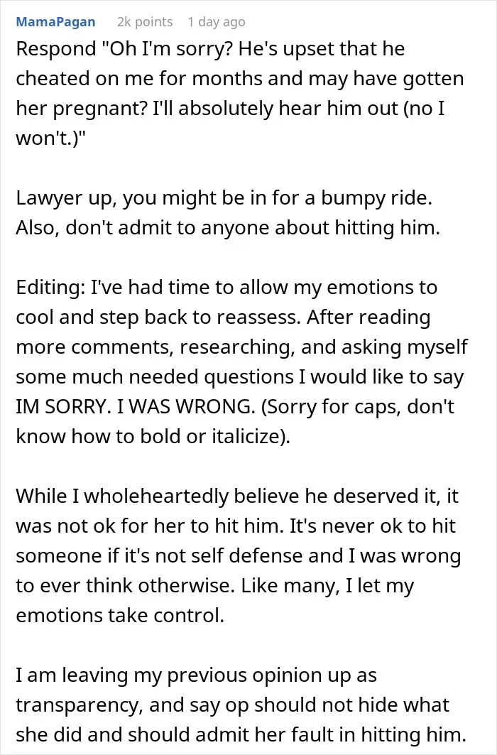The width and height of the screenshot is (497, 755).
Task: Click the paragraph starting 'I am leaving my previous'
Action: (241, 705)
